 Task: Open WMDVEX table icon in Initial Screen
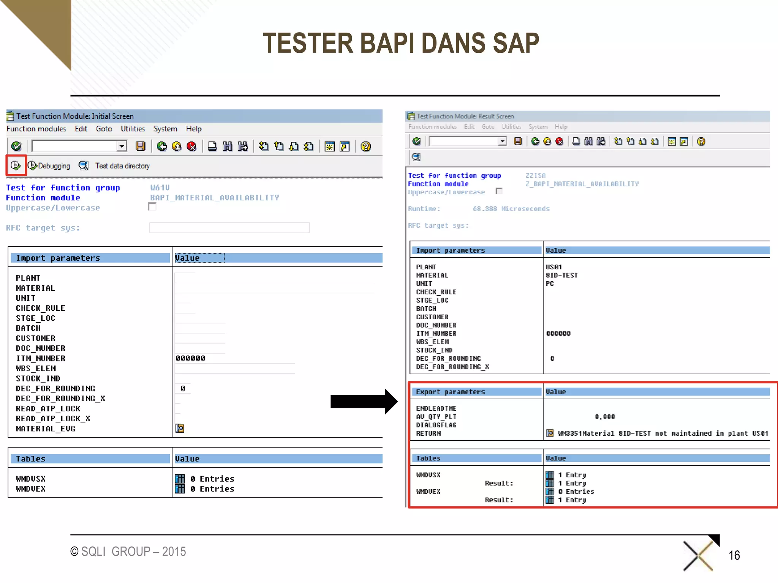pos(180,489)
